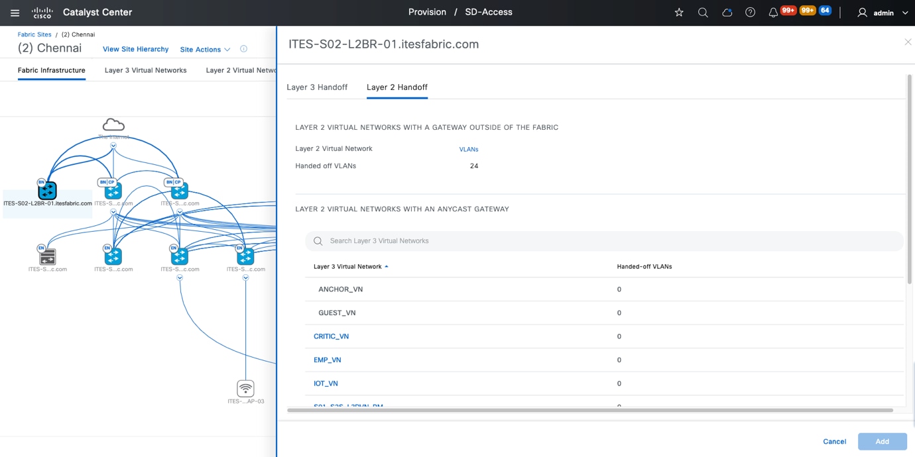Open global search magnifier icon
The width and height of the screenshot is (915, 457).
point(703,13)
